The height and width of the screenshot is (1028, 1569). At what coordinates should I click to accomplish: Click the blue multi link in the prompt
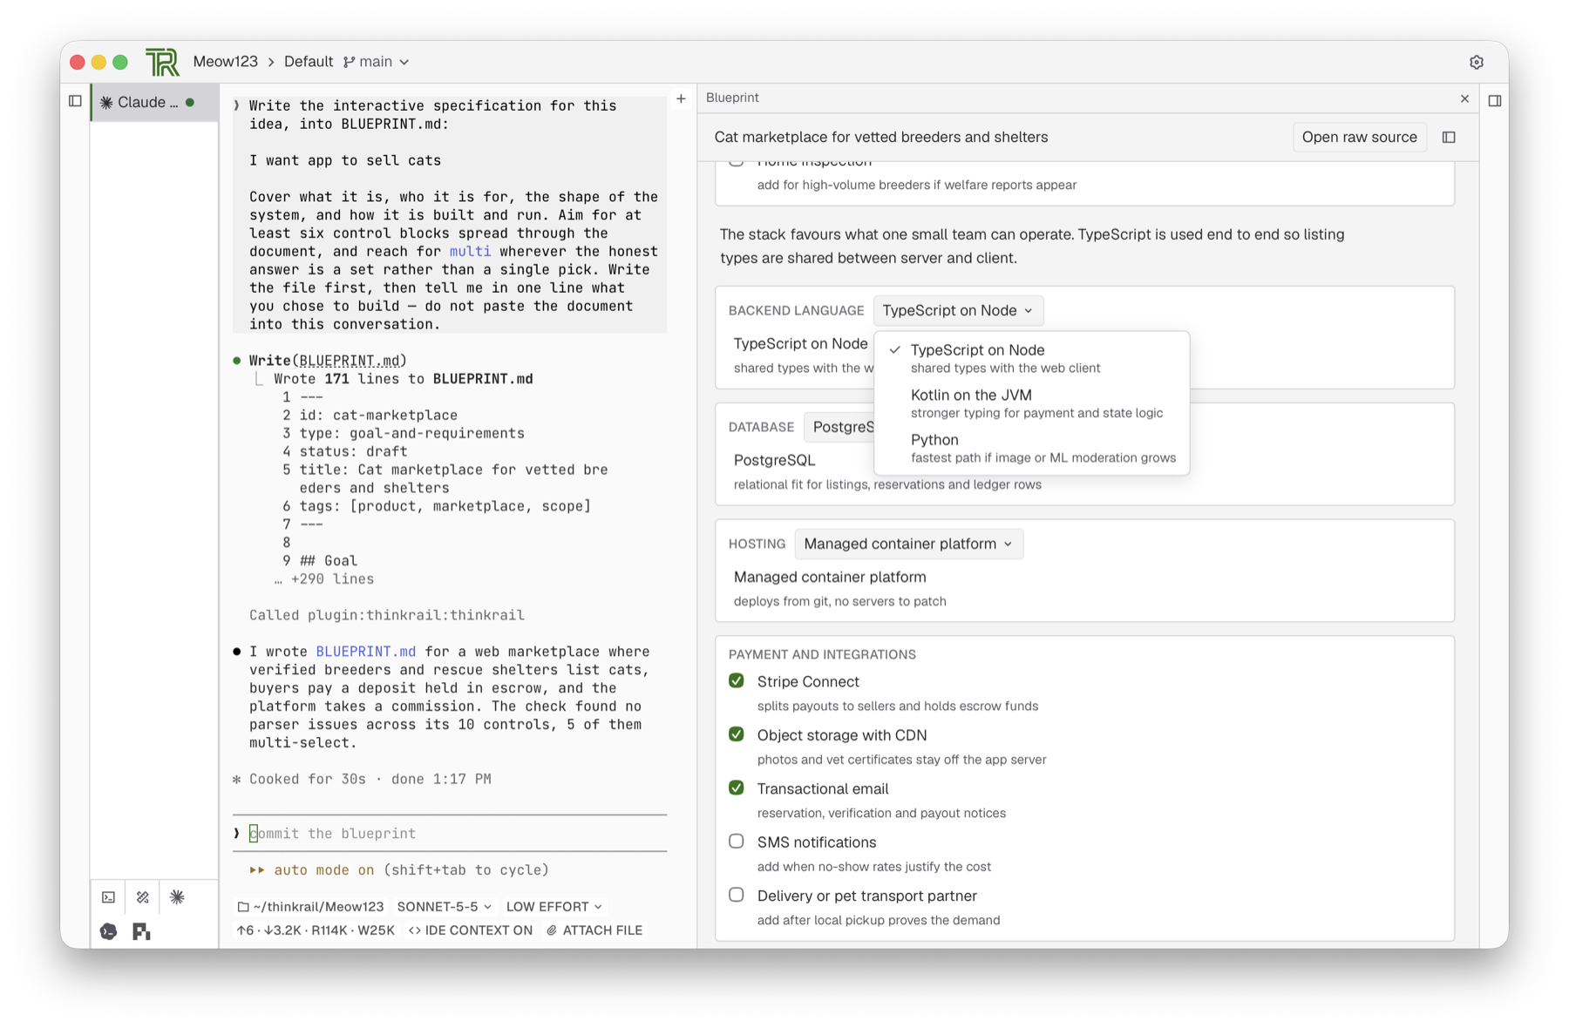[470, 251]
